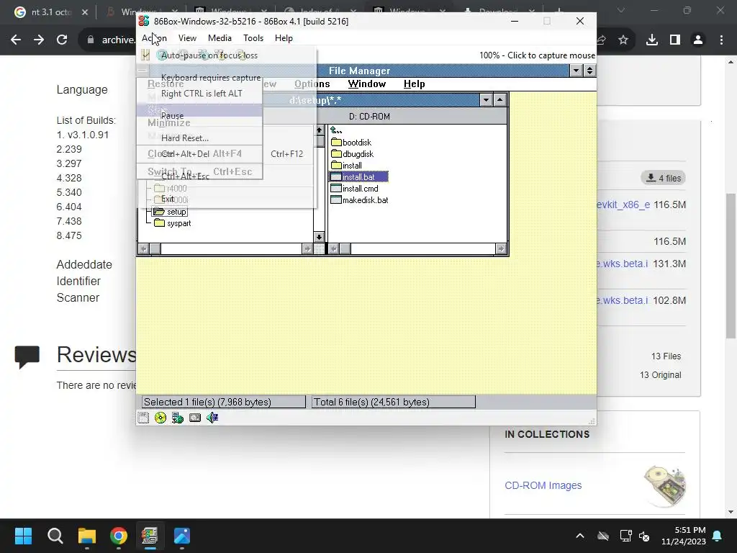Screen dimensions: 737x553
Task: Click Chrome's back arrow
Action: tap(16, 40)
